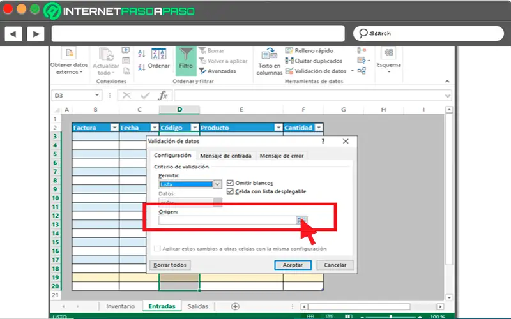Toggle Celda con lista desplegable checkbox
The height and width of the screenshot is (319, 511).
pos(230,191)
